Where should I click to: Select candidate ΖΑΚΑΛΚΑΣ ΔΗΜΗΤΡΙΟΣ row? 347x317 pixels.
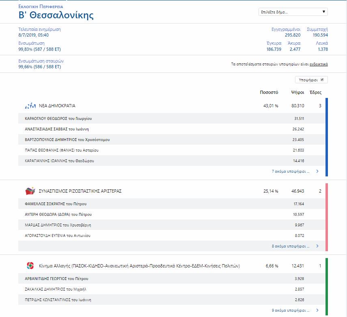coord(172,289)
